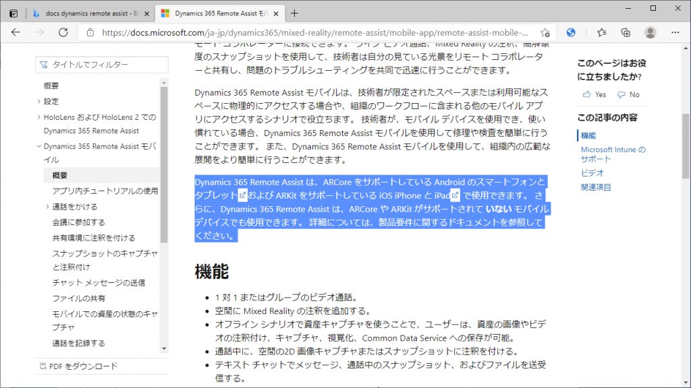Expand the 設定 tree node
This screenshot has width=691, height=388.
point(38,101)
